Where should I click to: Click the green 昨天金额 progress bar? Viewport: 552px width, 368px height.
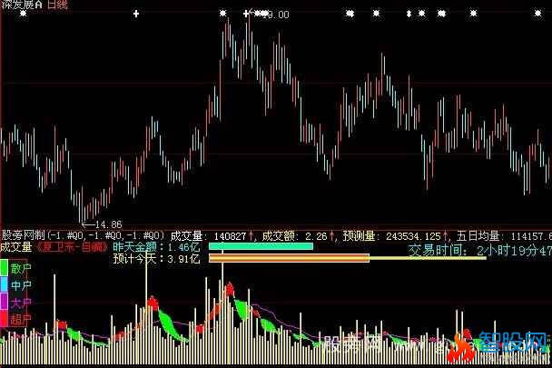coord(261,246)
